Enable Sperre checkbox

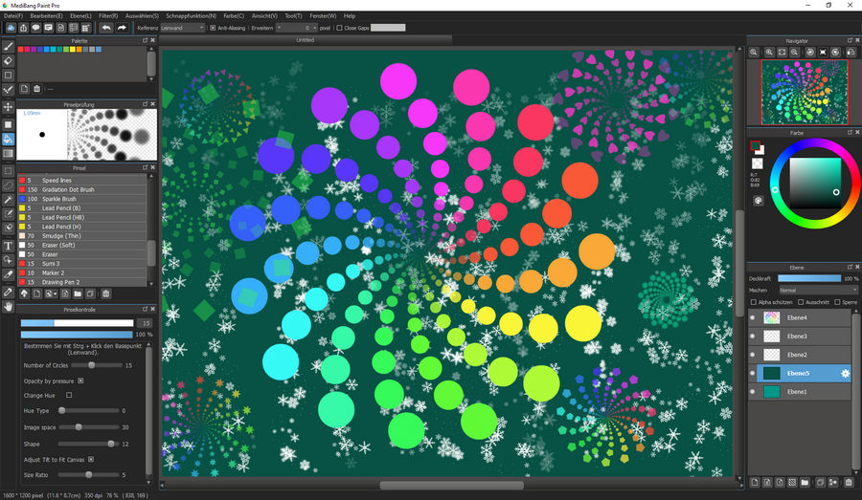pyautogui.click(x=837, y=302)
